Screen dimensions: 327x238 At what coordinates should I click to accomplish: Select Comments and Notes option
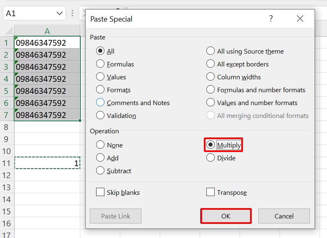tap(100, 103)
